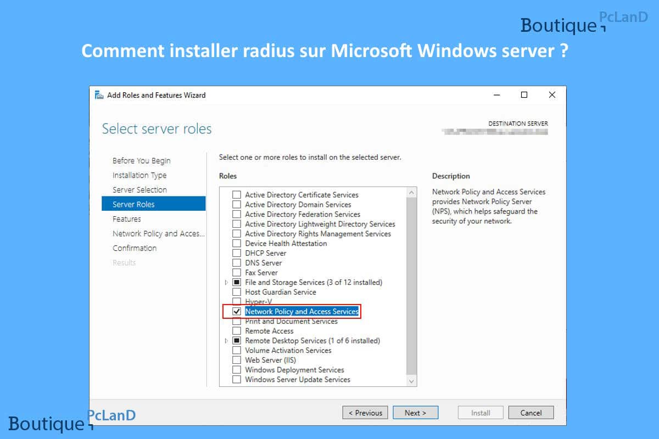This screenshot has width=659, height=439.
Task: Tick the DNS Server checkbox
Action: [237, 263]
